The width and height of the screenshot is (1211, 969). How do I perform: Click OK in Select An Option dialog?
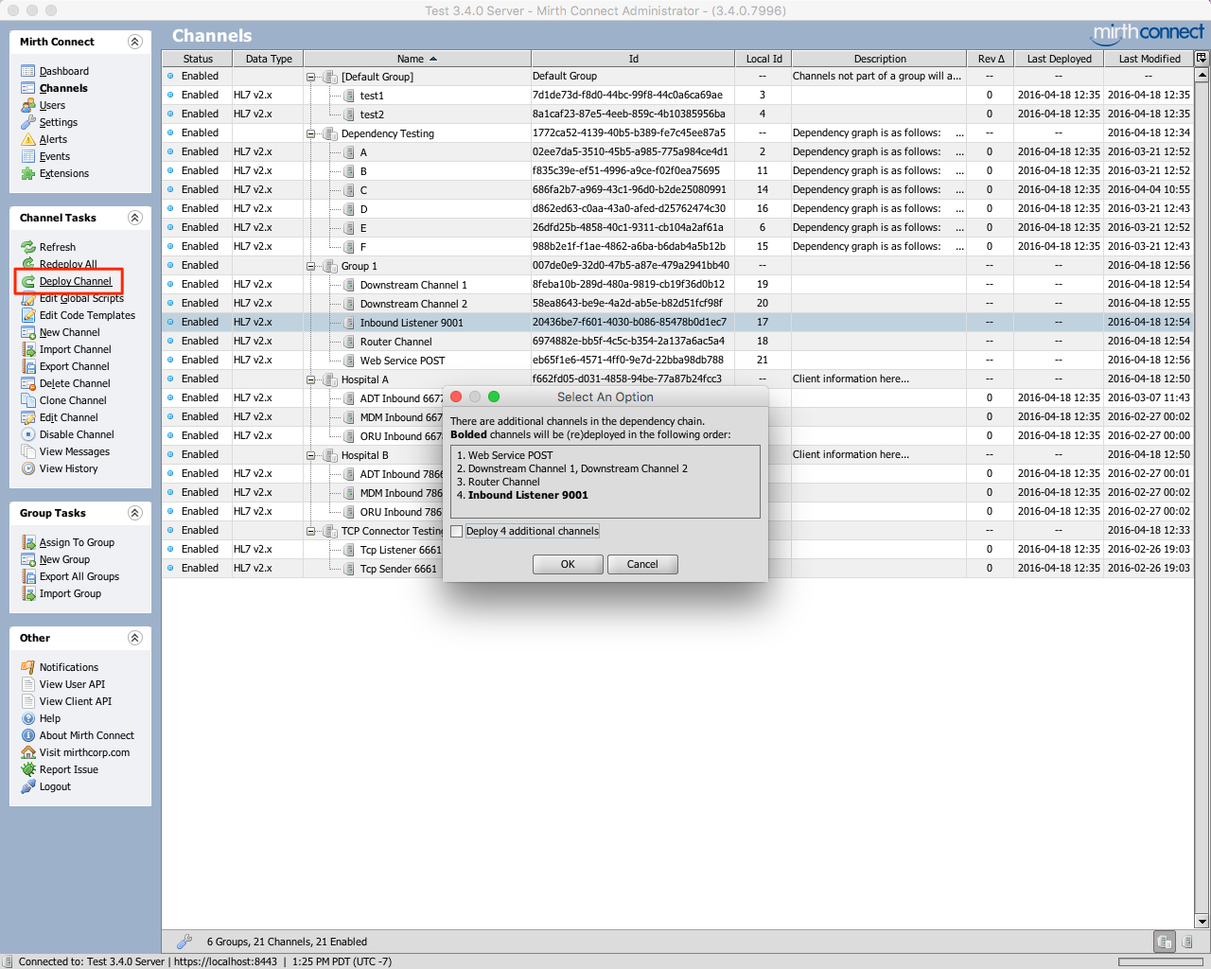[x=568, y=564]
